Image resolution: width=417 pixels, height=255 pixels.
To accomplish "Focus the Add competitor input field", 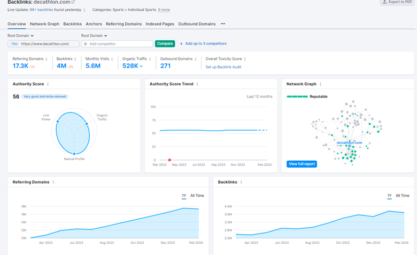I will tap(119, 44).
